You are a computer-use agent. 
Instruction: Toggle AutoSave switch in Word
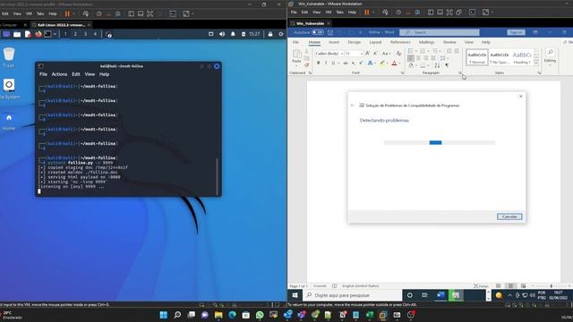(318, 32)
